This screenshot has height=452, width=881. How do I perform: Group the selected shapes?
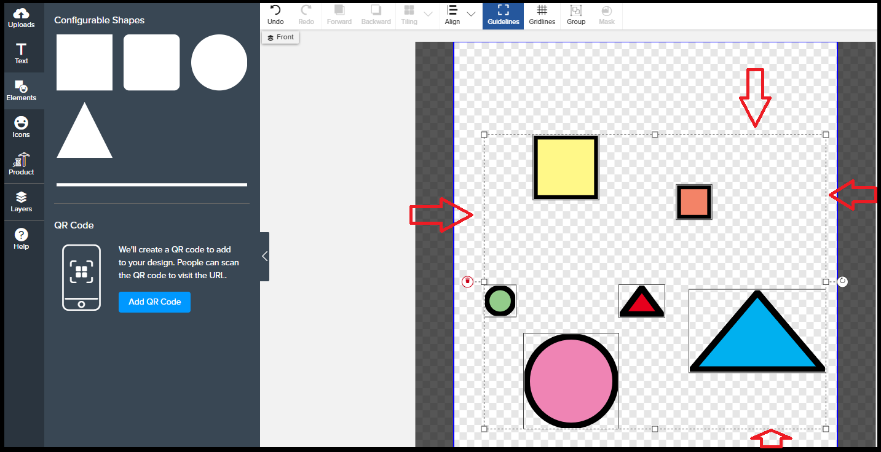[576, 15]
